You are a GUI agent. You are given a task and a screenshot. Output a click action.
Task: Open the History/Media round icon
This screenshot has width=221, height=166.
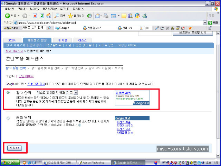point(89,16)
